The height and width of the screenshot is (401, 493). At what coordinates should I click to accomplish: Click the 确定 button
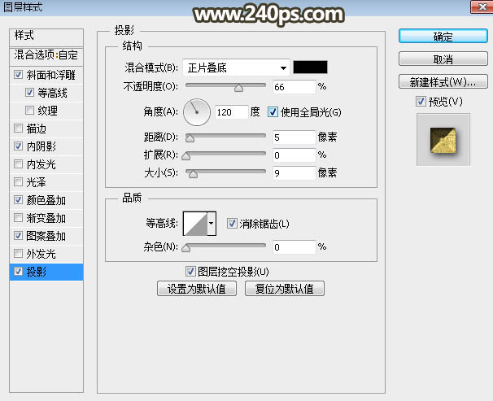[x=443, y=37]
